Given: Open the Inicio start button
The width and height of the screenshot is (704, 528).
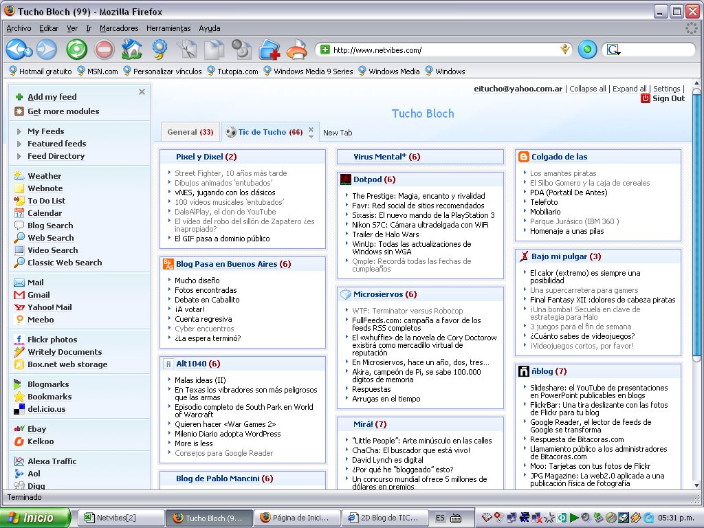Looking at the screenshot, I should click(x=36, y=518).
